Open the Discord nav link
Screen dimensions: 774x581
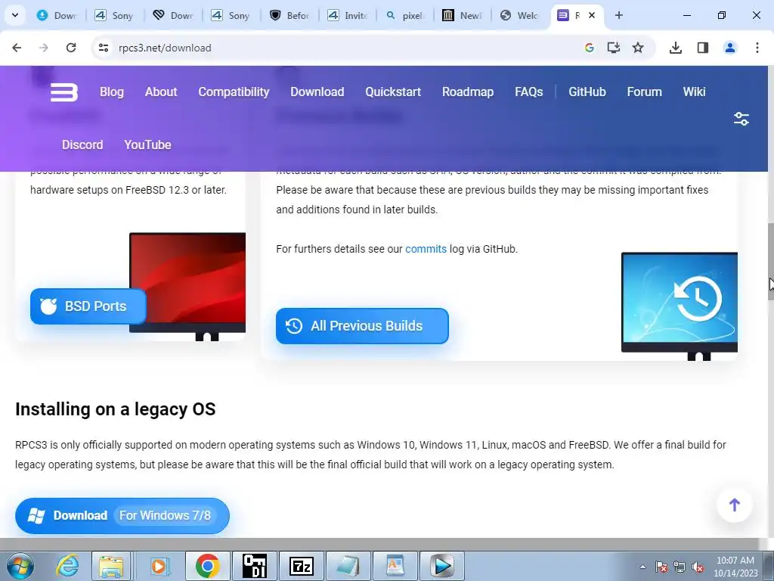point(82,144)
